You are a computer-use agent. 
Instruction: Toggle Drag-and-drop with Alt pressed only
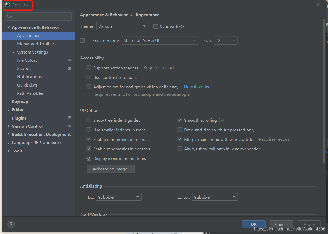pyautogui.click(x=180, y=130)
